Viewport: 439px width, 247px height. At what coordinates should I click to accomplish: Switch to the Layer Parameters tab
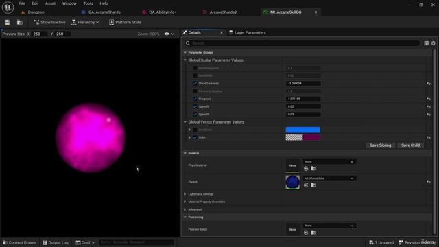pyautogui.click(x=248, y=32)
